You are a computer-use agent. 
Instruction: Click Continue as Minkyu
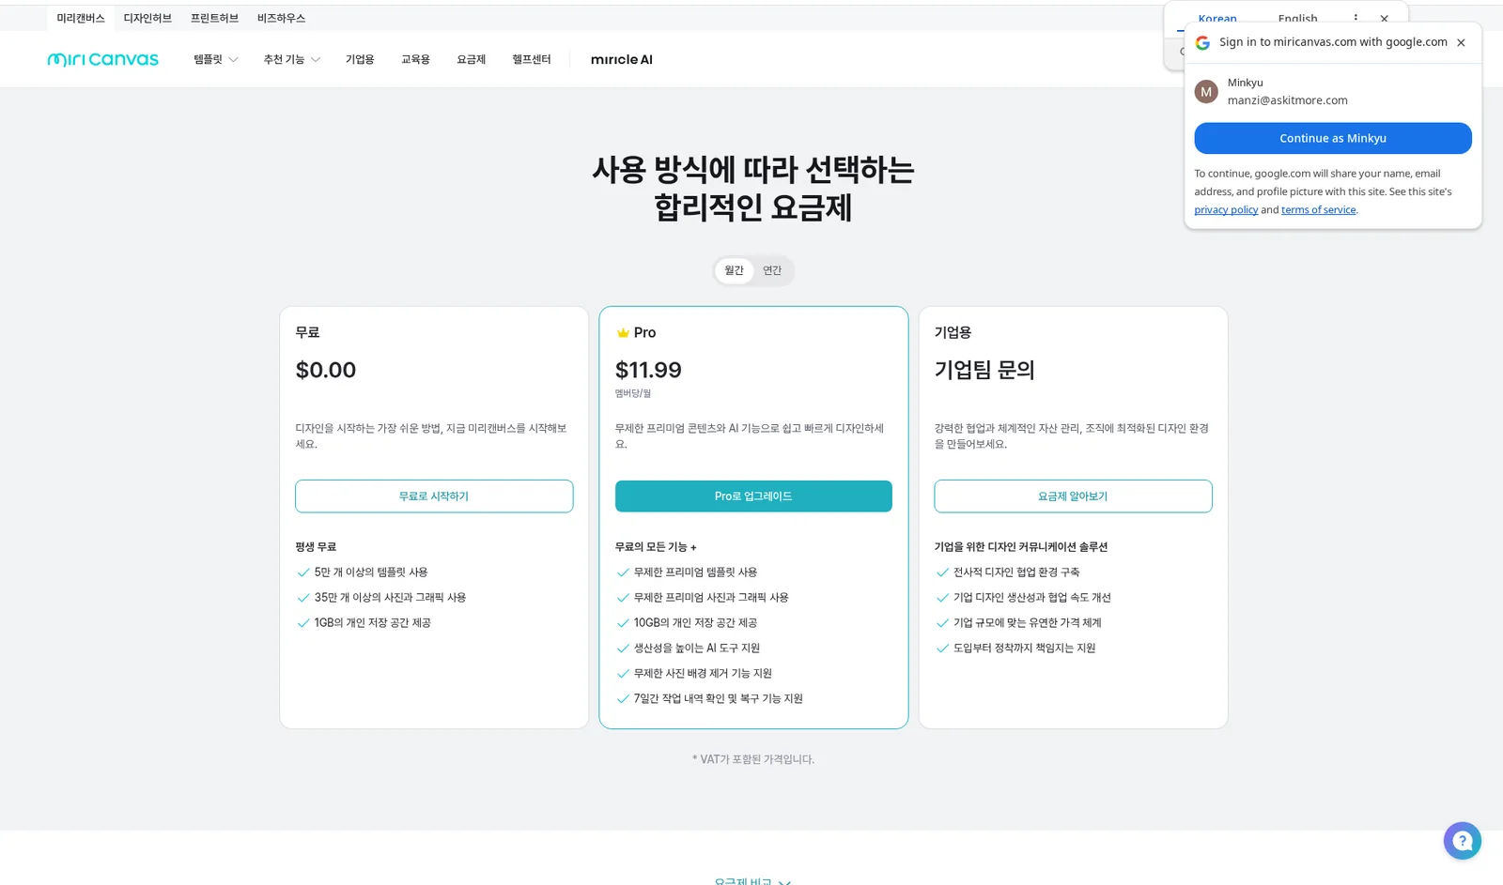tap(1333, 138)
